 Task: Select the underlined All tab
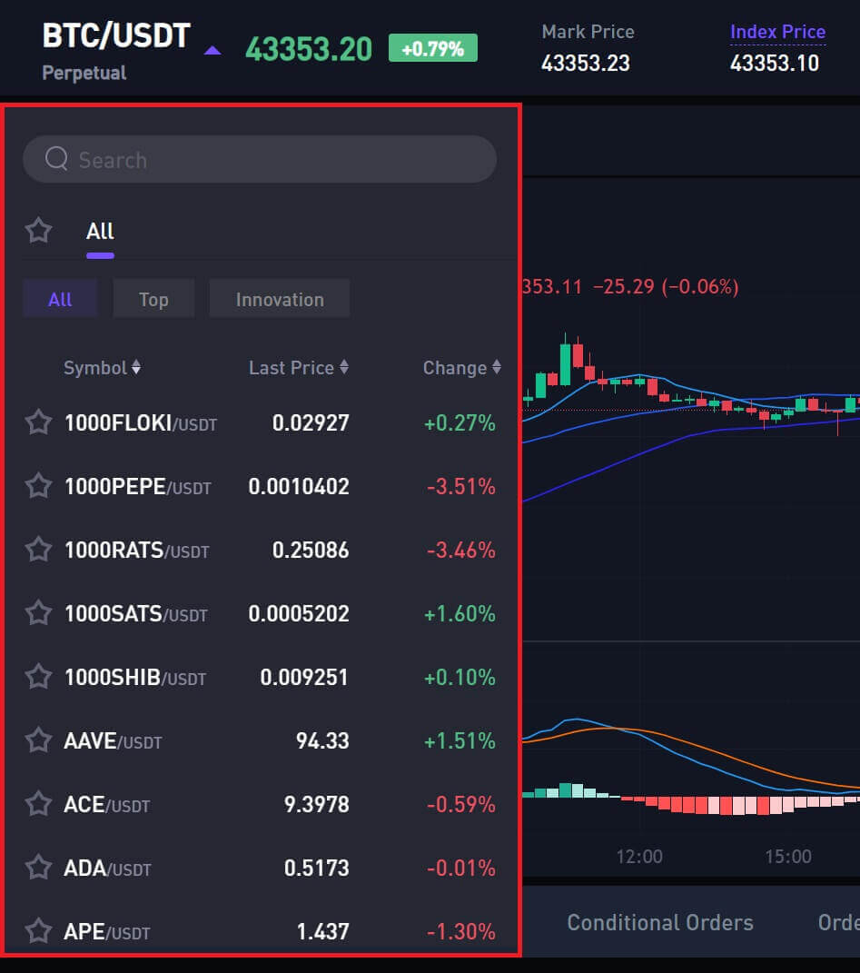point(100,232)
